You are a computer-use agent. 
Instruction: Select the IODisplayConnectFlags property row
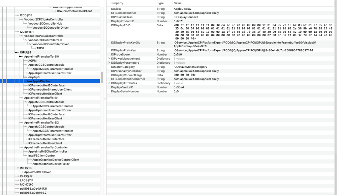220,75
